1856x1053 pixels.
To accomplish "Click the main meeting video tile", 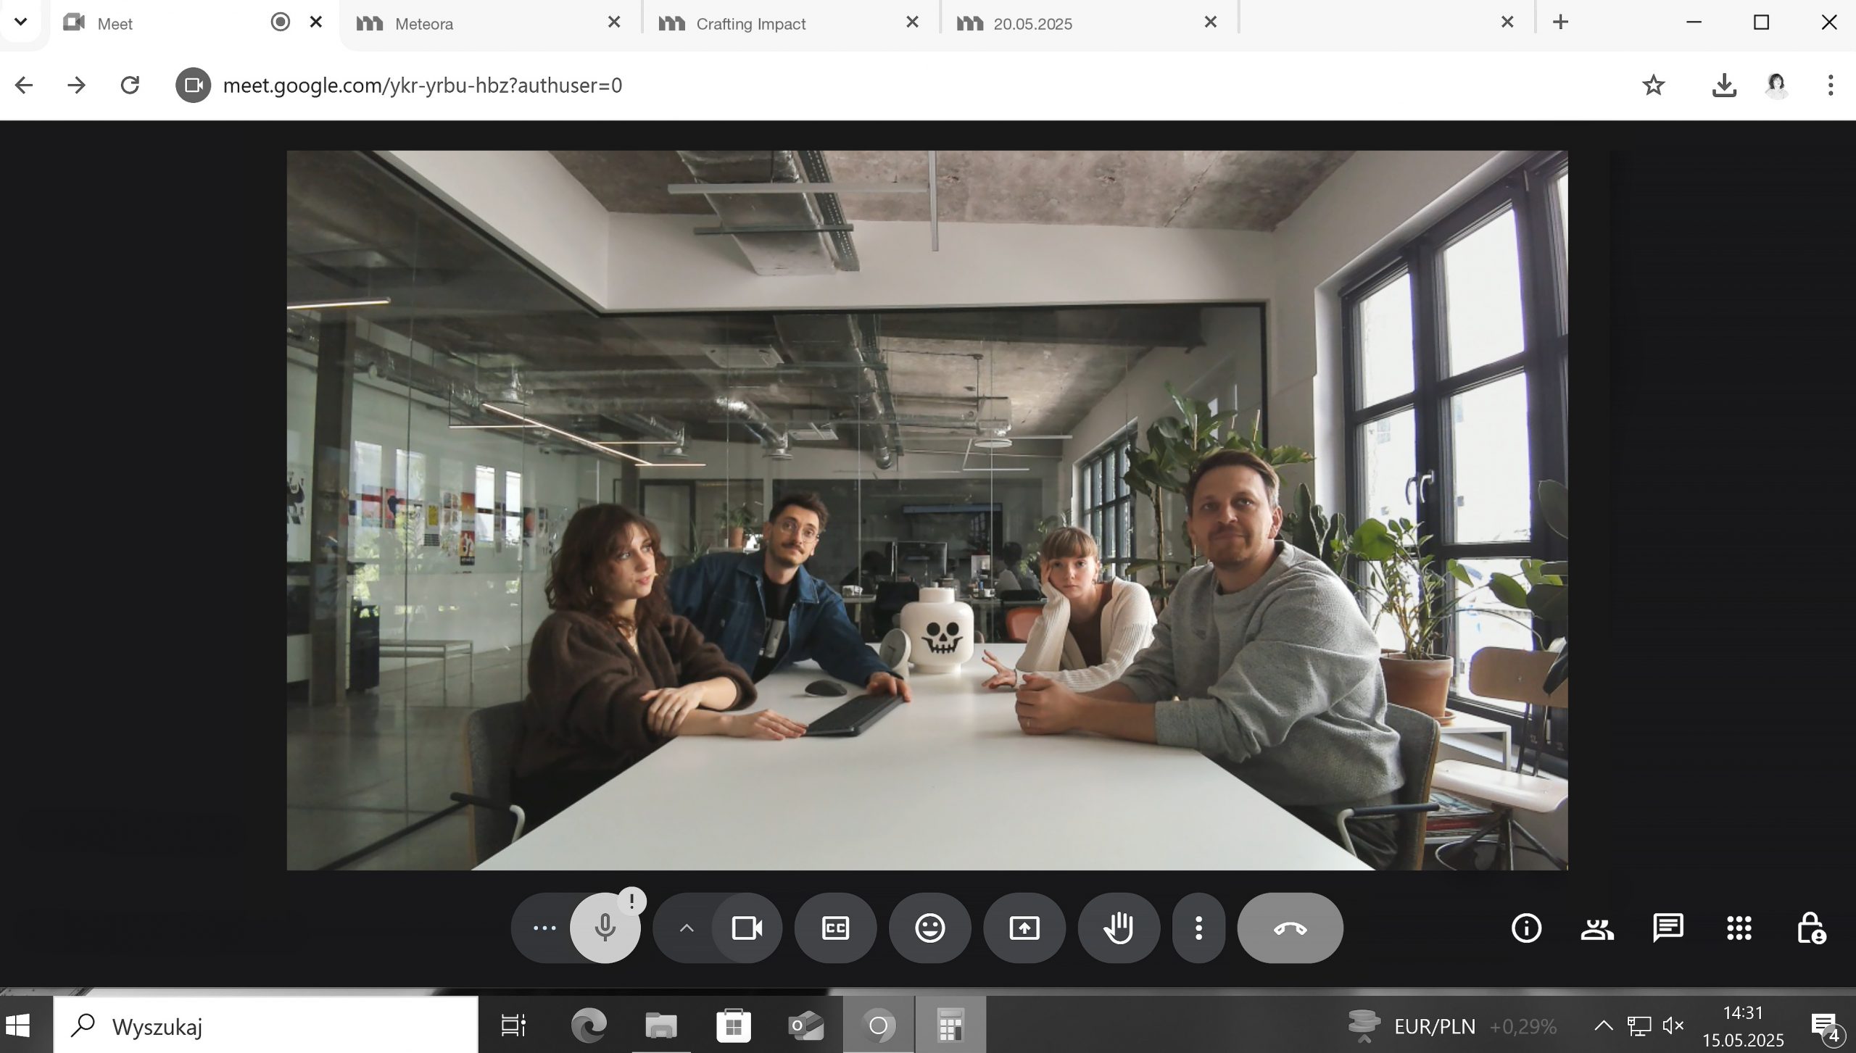I will (x=927, y=510).
